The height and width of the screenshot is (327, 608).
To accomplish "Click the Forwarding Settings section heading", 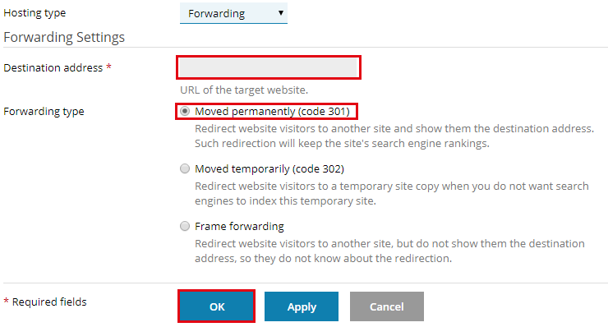I will click(64, 37).
